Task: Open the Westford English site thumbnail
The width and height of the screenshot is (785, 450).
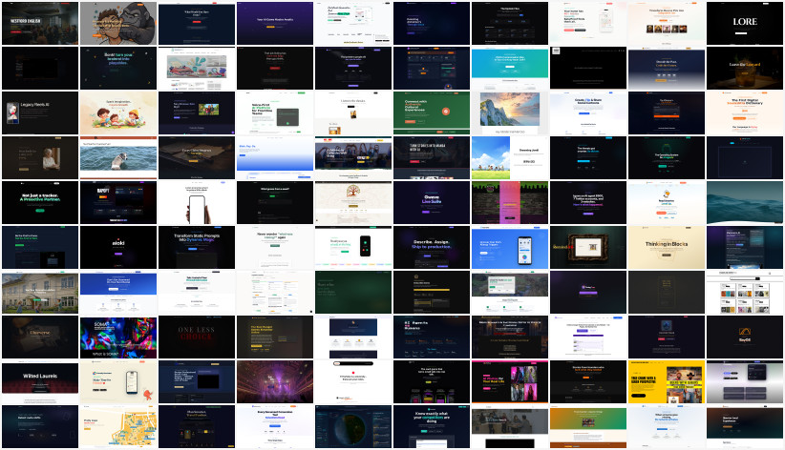Action: [40, 24]
